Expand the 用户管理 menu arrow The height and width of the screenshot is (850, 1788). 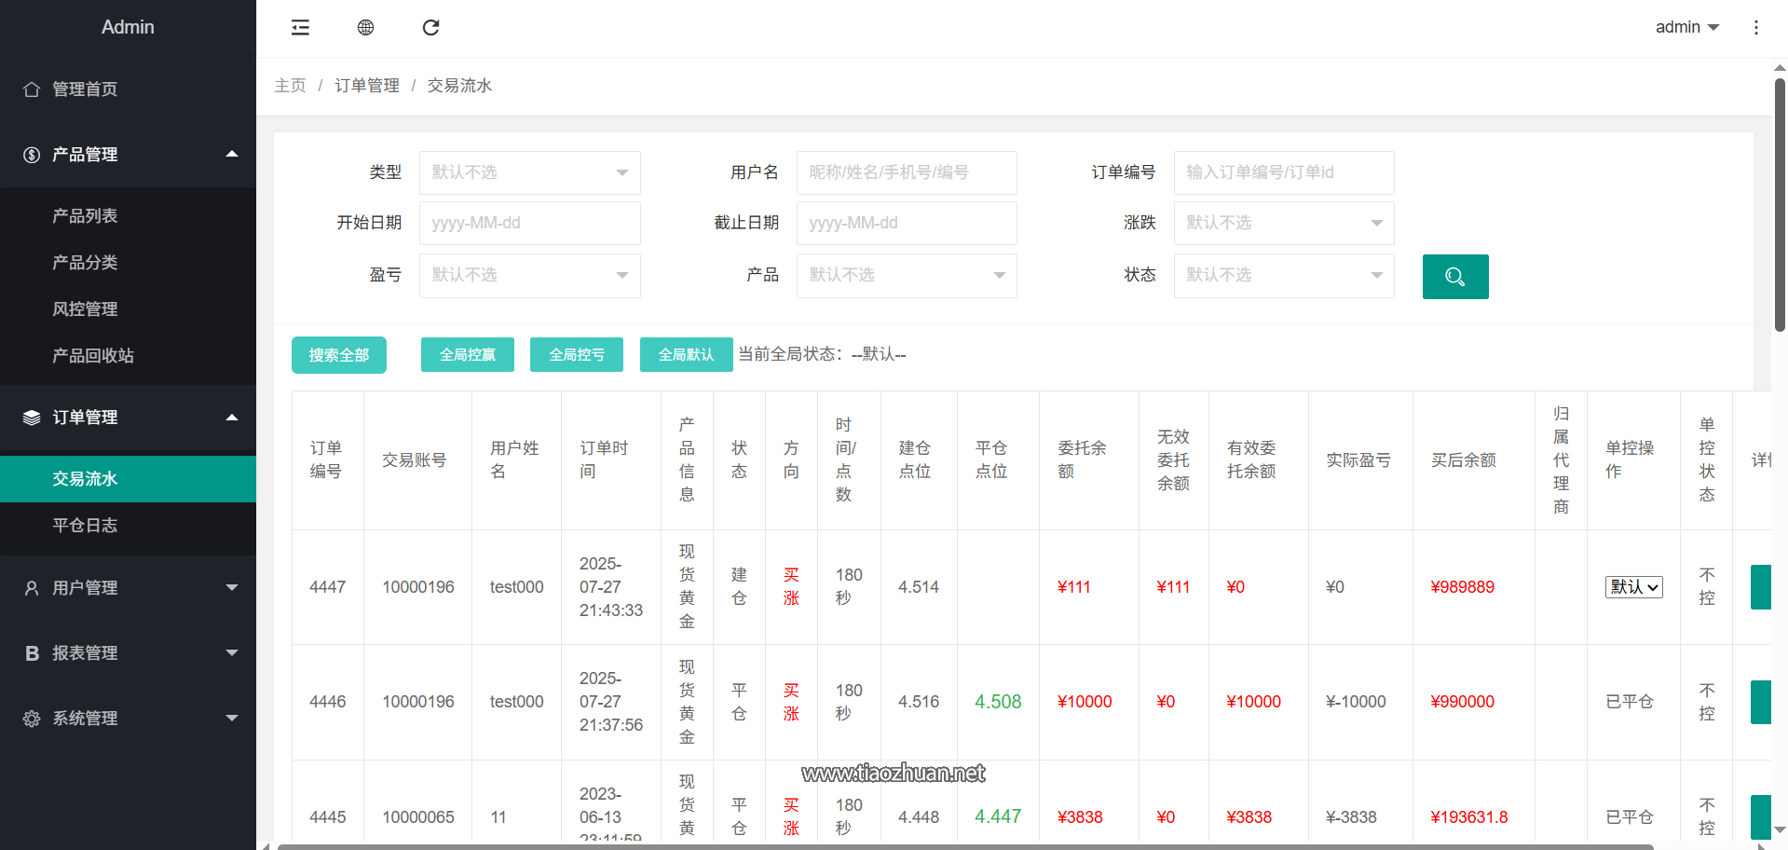232,587
